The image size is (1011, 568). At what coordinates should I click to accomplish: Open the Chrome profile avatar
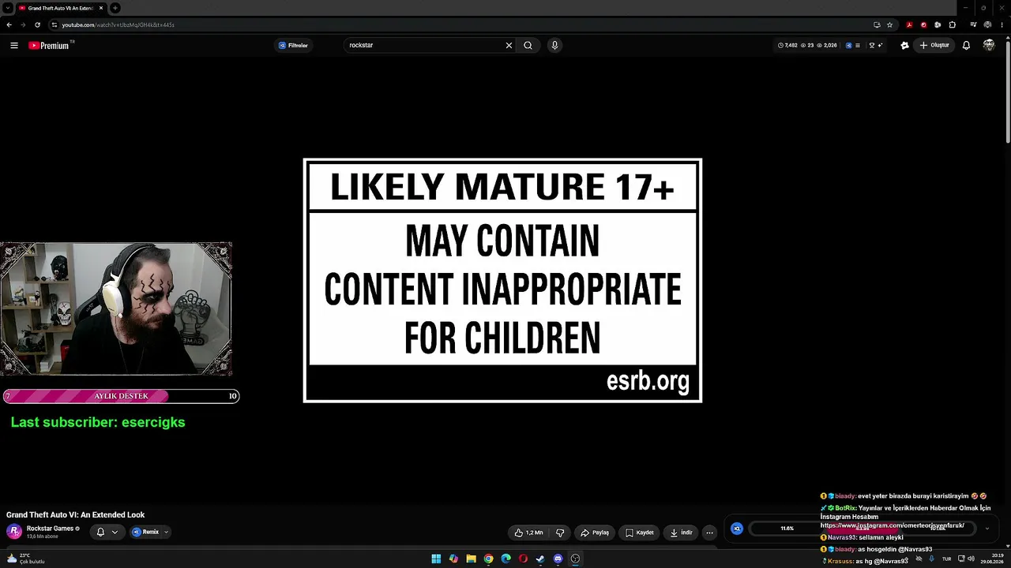(x=987, y=24)
